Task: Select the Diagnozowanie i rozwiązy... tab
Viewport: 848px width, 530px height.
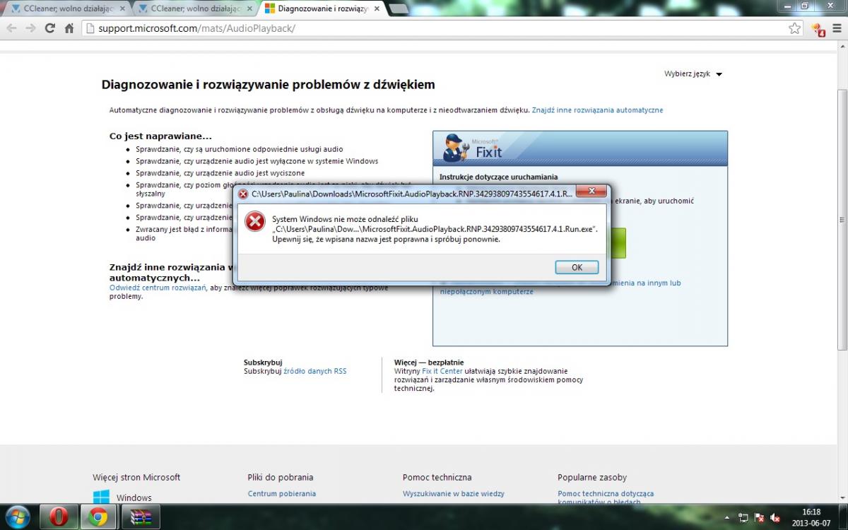Action: [322, 8]
